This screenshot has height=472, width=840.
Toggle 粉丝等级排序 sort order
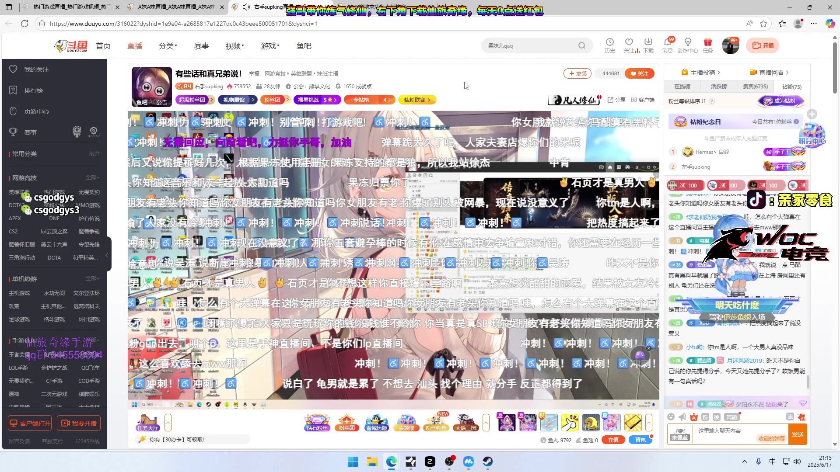coord(687,101)
